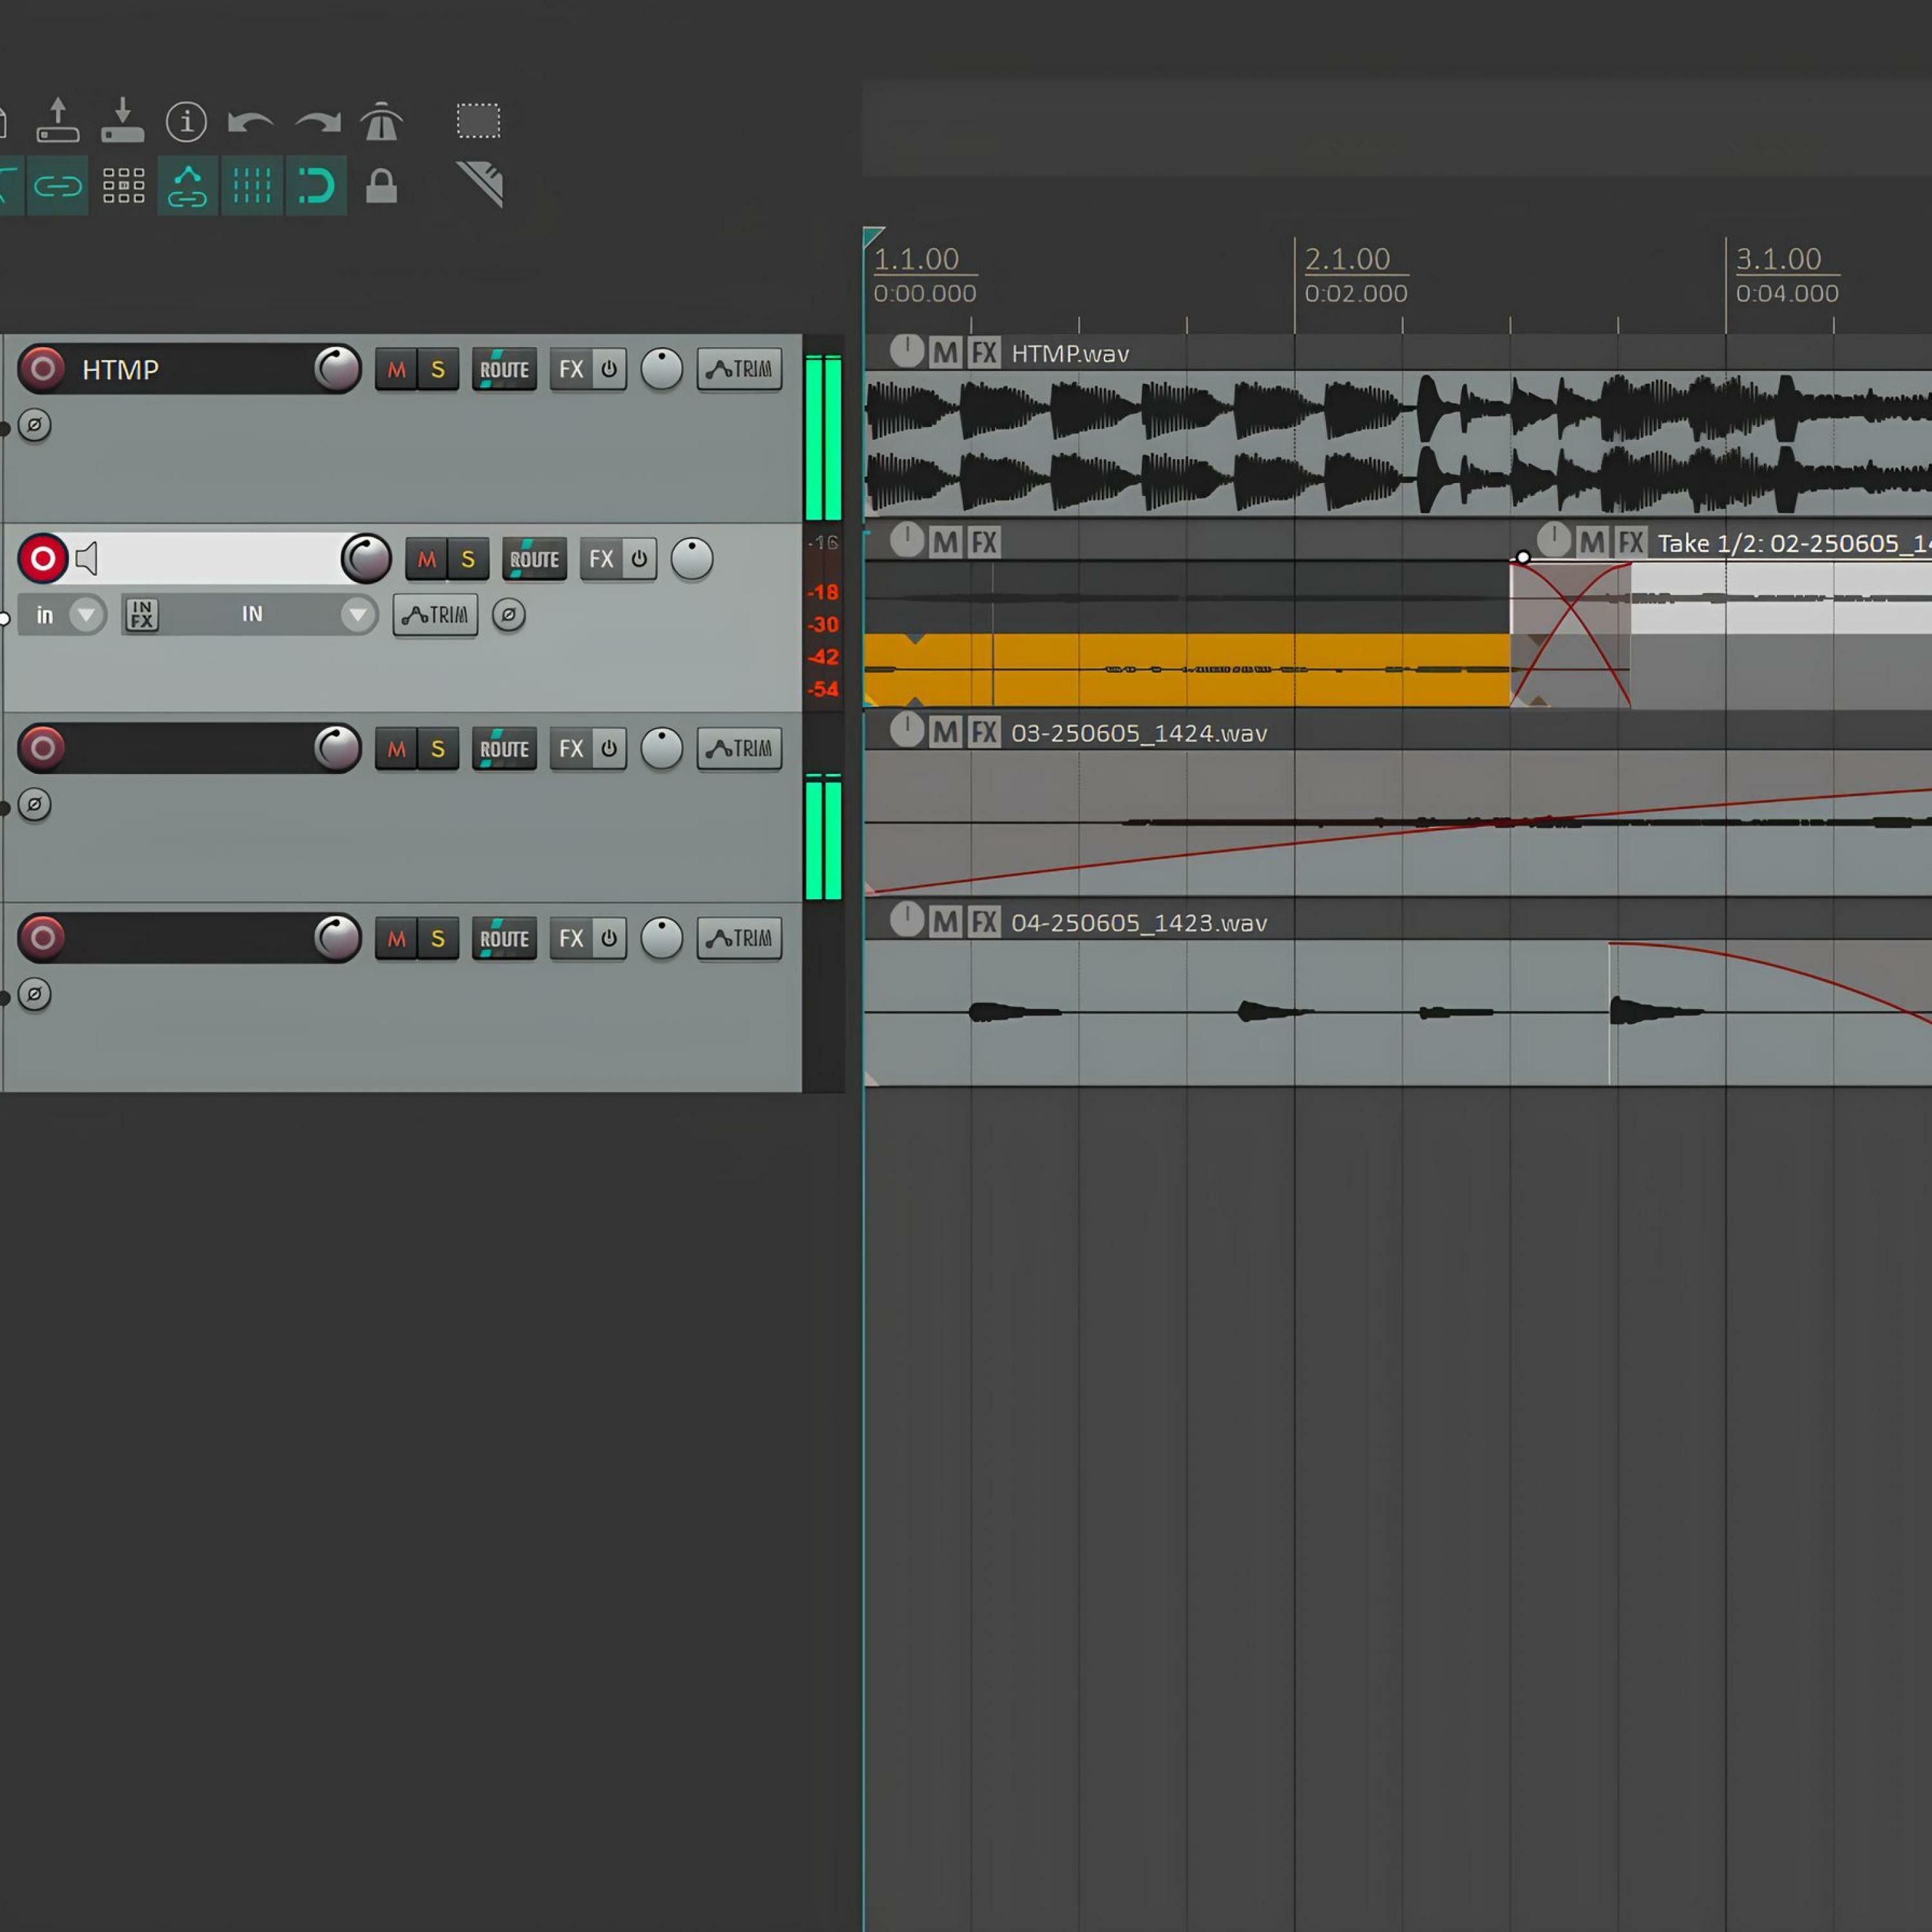
Task: Open project info icon
Action: coord(186,122)
